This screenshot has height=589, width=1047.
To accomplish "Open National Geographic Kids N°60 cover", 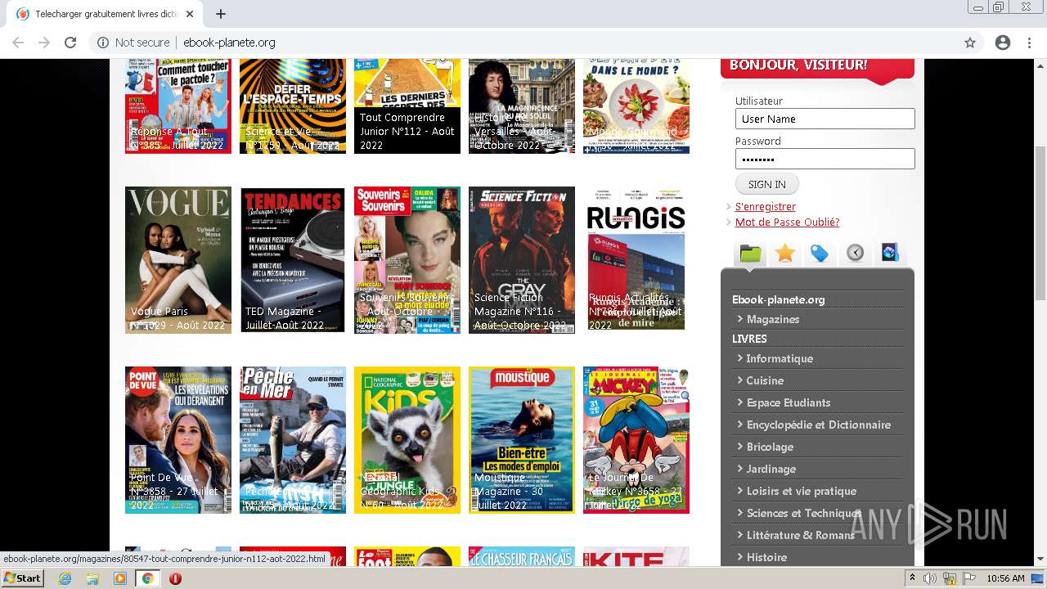I will pyautogui.click(x=407, y=440).
